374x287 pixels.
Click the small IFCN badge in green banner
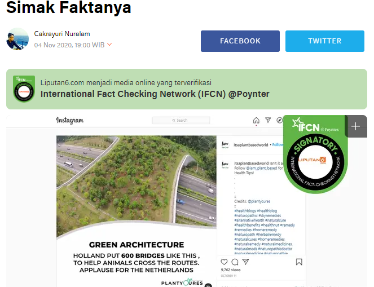click(x=24, y=89)
